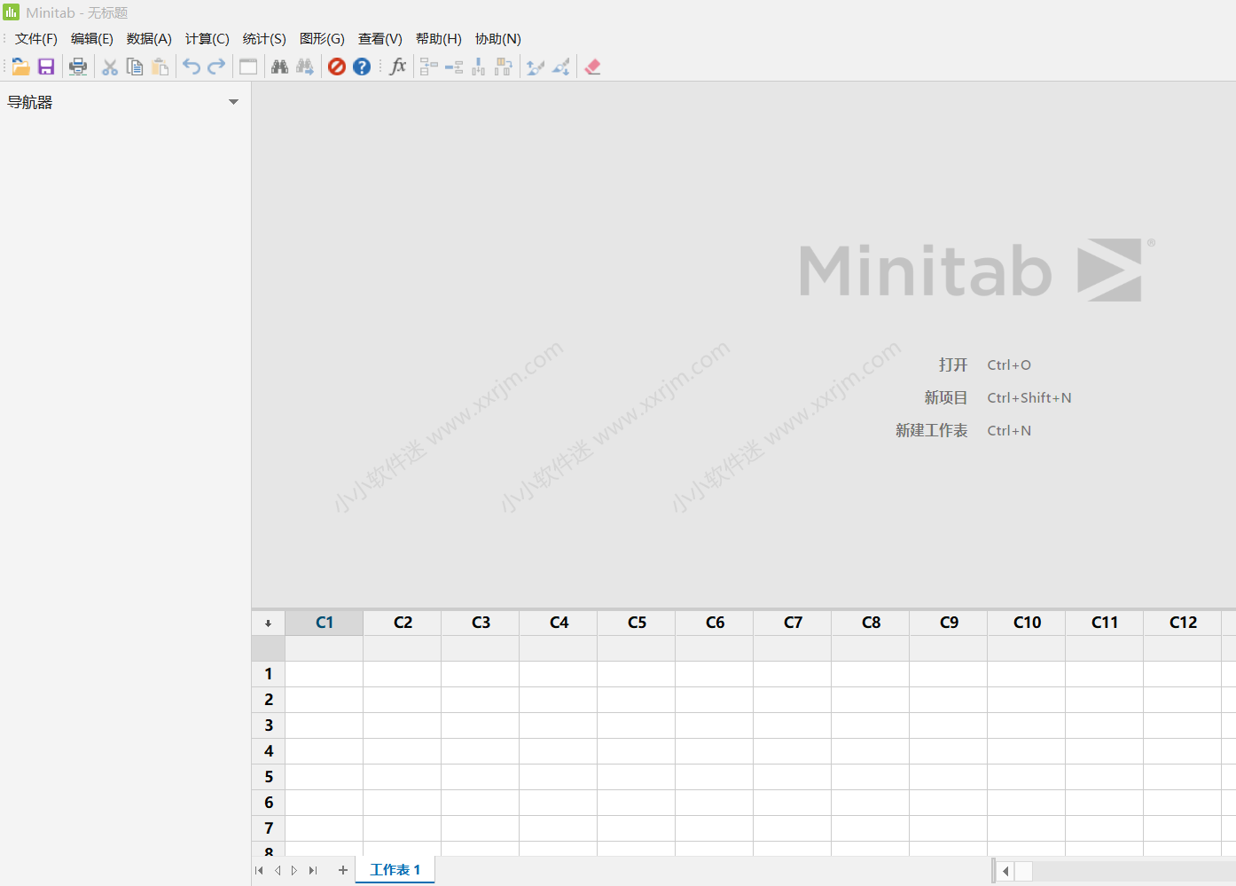This screenshot has width=1236, height=886.
Task: Click cell in row 6, column C11
Action: [1105, 803]
